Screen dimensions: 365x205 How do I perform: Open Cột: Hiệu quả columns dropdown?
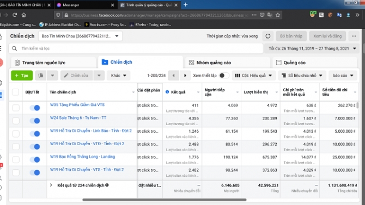253,75
